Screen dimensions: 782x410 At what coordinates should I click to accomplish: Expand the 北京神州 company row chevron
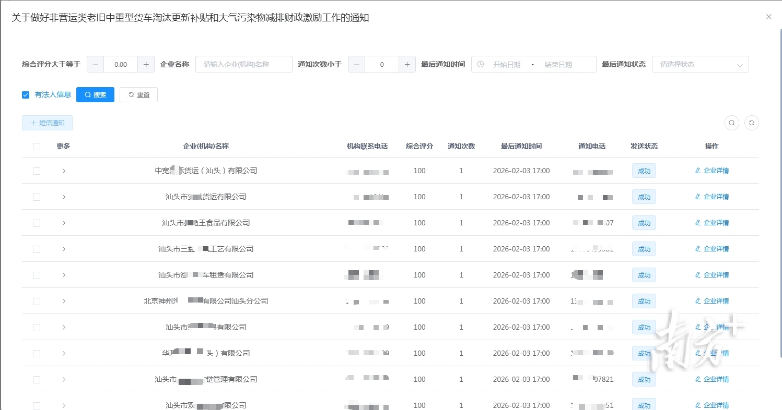[64, 301]
